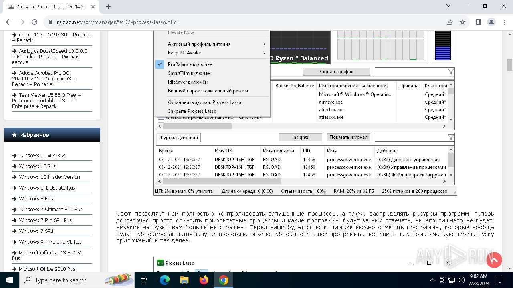Screen dimensions: 513x288
Task: Open the Windows Start menu
Action: pyautogui.click(x=10, y=280)
